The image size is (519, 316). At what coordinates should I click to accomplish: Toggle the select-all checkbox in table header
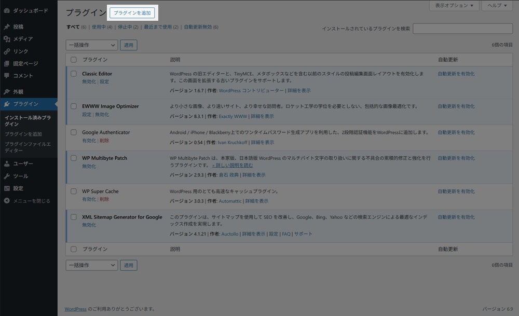(74, 60)
